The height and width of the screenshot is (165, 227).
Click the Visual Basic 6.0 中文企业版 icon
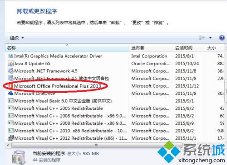(x=10, y=101)
